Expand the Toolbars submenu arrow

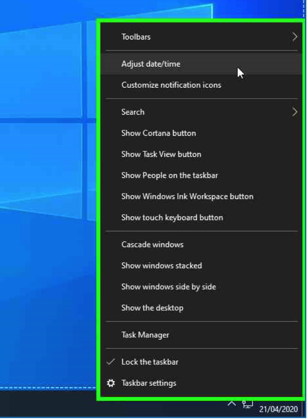pyautogui.click(x=294, y=37)
